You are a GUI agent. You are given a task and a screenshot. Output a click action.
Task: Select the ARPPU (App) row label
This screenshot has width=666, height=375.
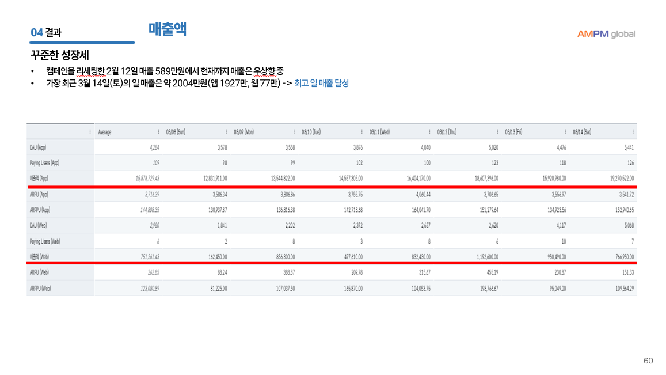click(40, 210)
